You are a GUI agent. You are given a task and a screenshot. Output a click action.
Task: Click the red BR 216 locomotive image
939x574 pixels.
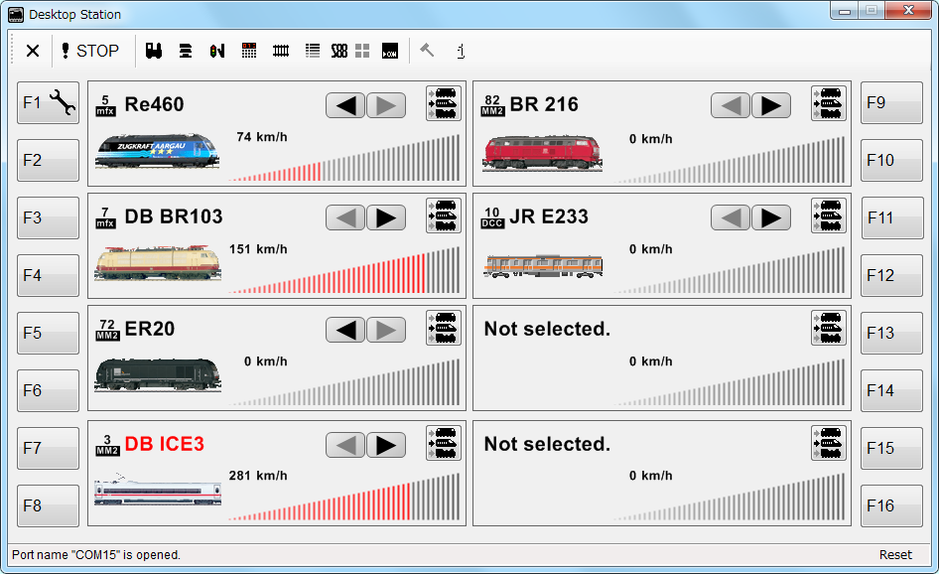542,153
